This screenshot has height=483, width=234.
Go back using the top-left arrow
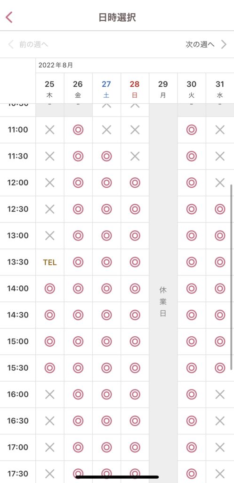9,17
